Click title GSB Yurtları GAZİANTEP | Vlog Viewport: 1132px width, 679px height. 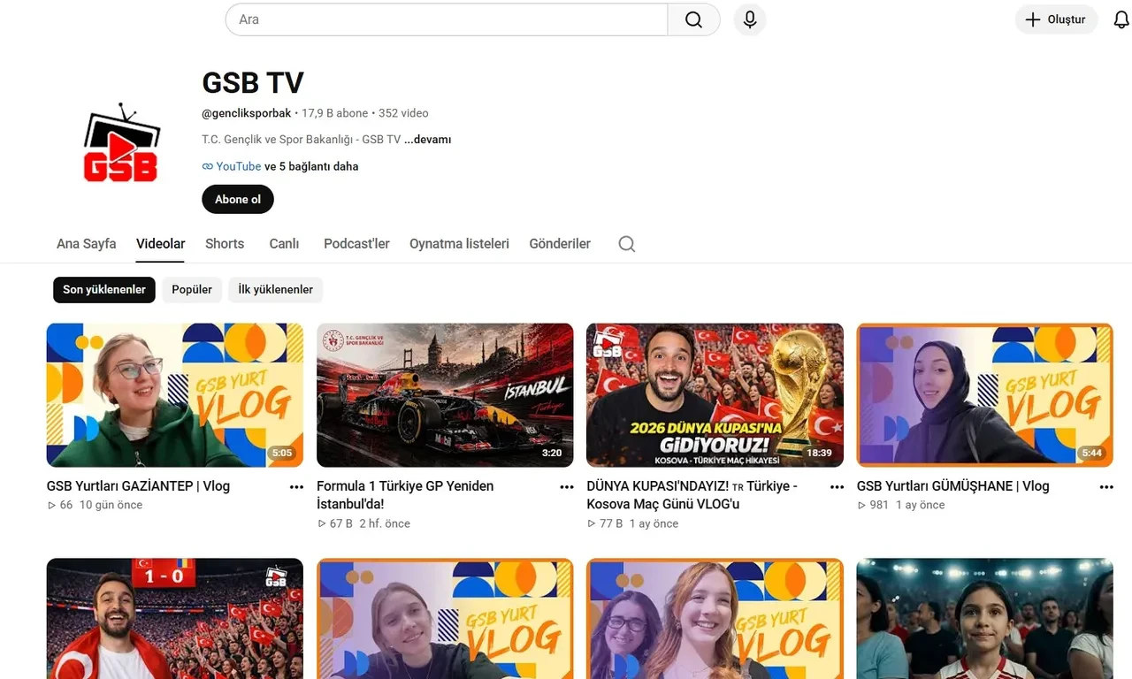[138, 486]
